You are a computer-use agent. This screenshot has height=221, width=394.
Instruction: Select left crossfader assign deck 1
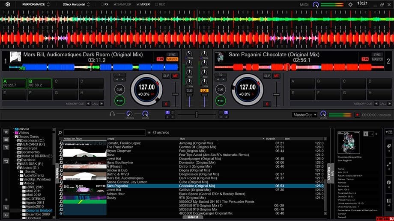pos(167,113)
